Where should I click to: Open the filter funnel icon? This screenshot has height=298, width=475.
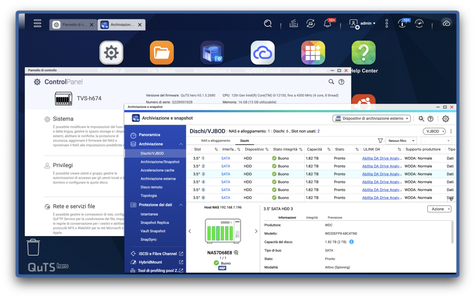pyautogui.click(x=380, y=141)
